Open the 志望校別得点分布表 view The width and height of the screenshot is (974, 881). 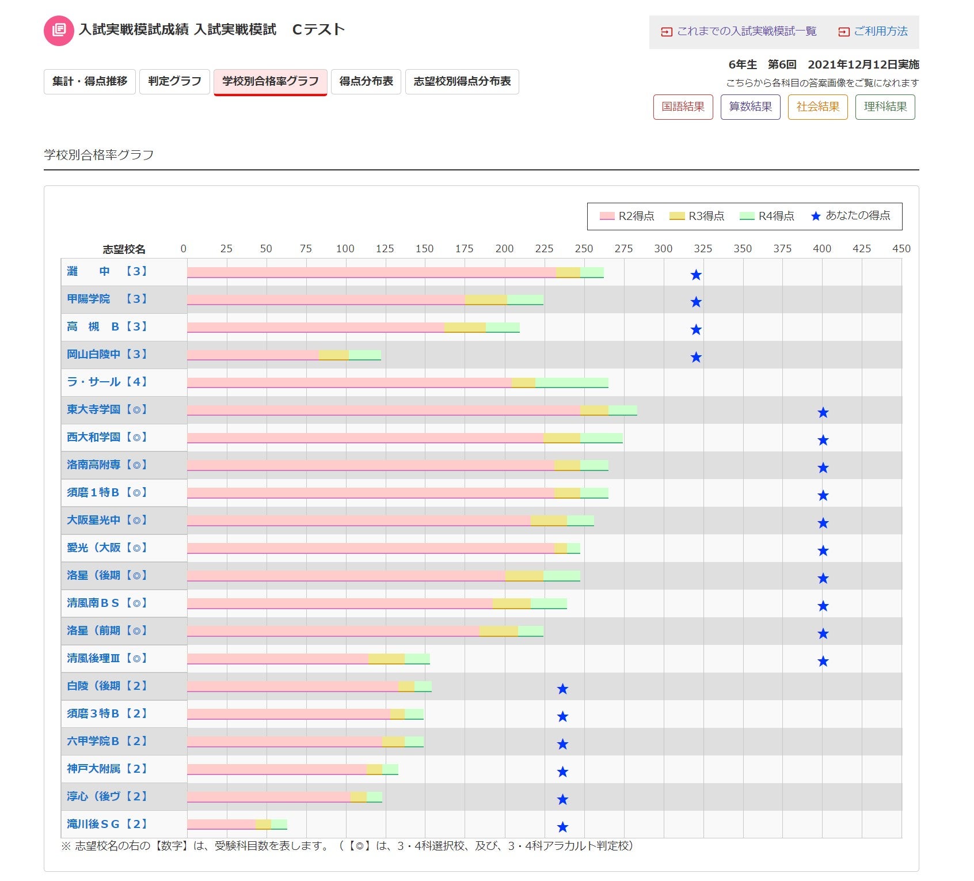[x=462, y=82]
